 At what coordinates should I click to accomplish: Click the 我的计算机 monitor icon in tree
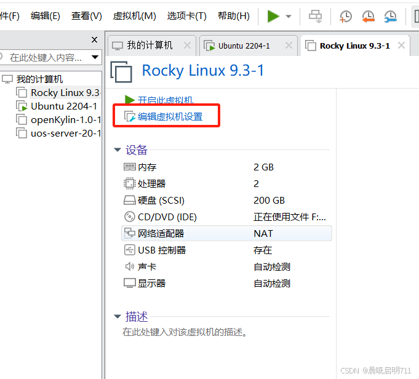click(7, 79)
